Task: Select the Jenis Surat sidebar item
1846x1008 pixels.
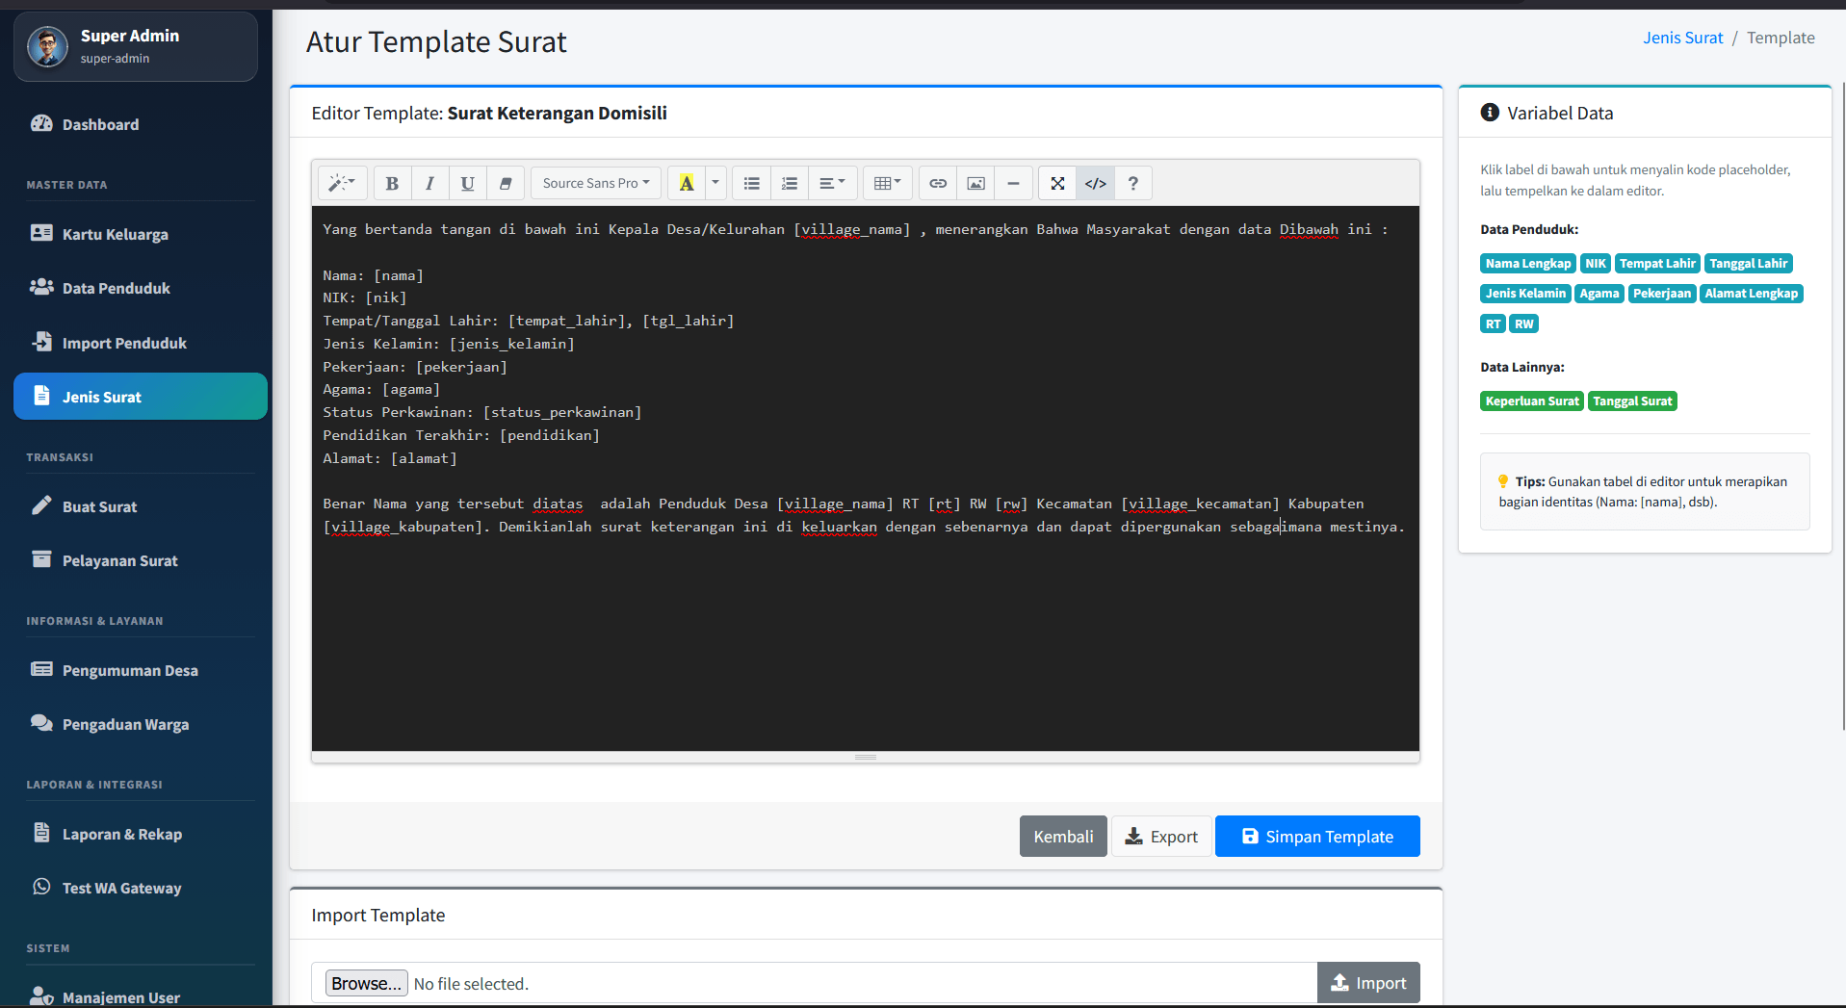Action: (x=141, y=397)
